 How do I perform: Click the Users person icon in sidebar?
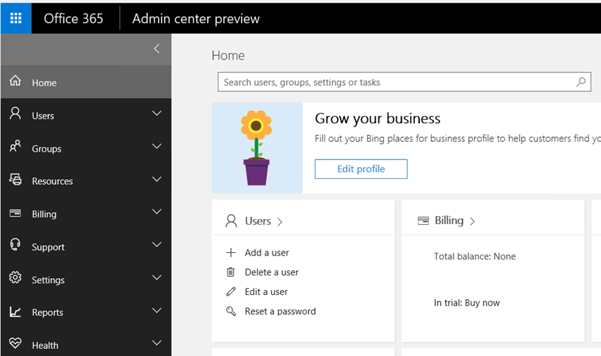coord(15,114)
